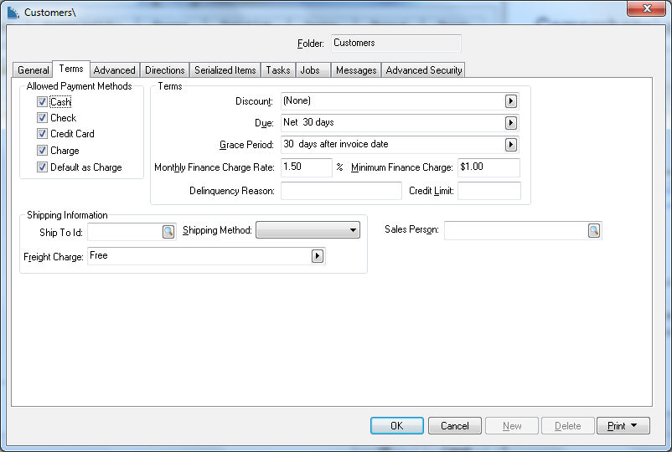Viewport: 672px width, 452px height.
Task: Open the Print button menu
Action: pyautogui.click(x=623, y=426)
